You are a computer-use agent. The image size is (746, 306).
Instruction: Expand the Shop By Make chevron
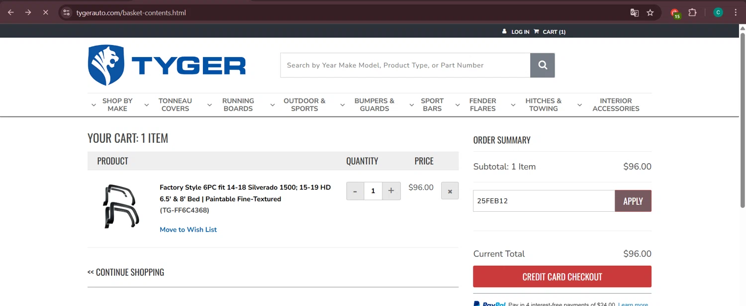coord(93,105)
